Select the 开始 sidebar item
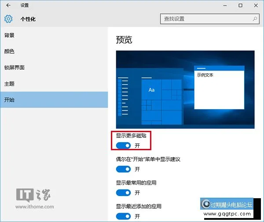 pyautogui.click(x=10, y=100)
